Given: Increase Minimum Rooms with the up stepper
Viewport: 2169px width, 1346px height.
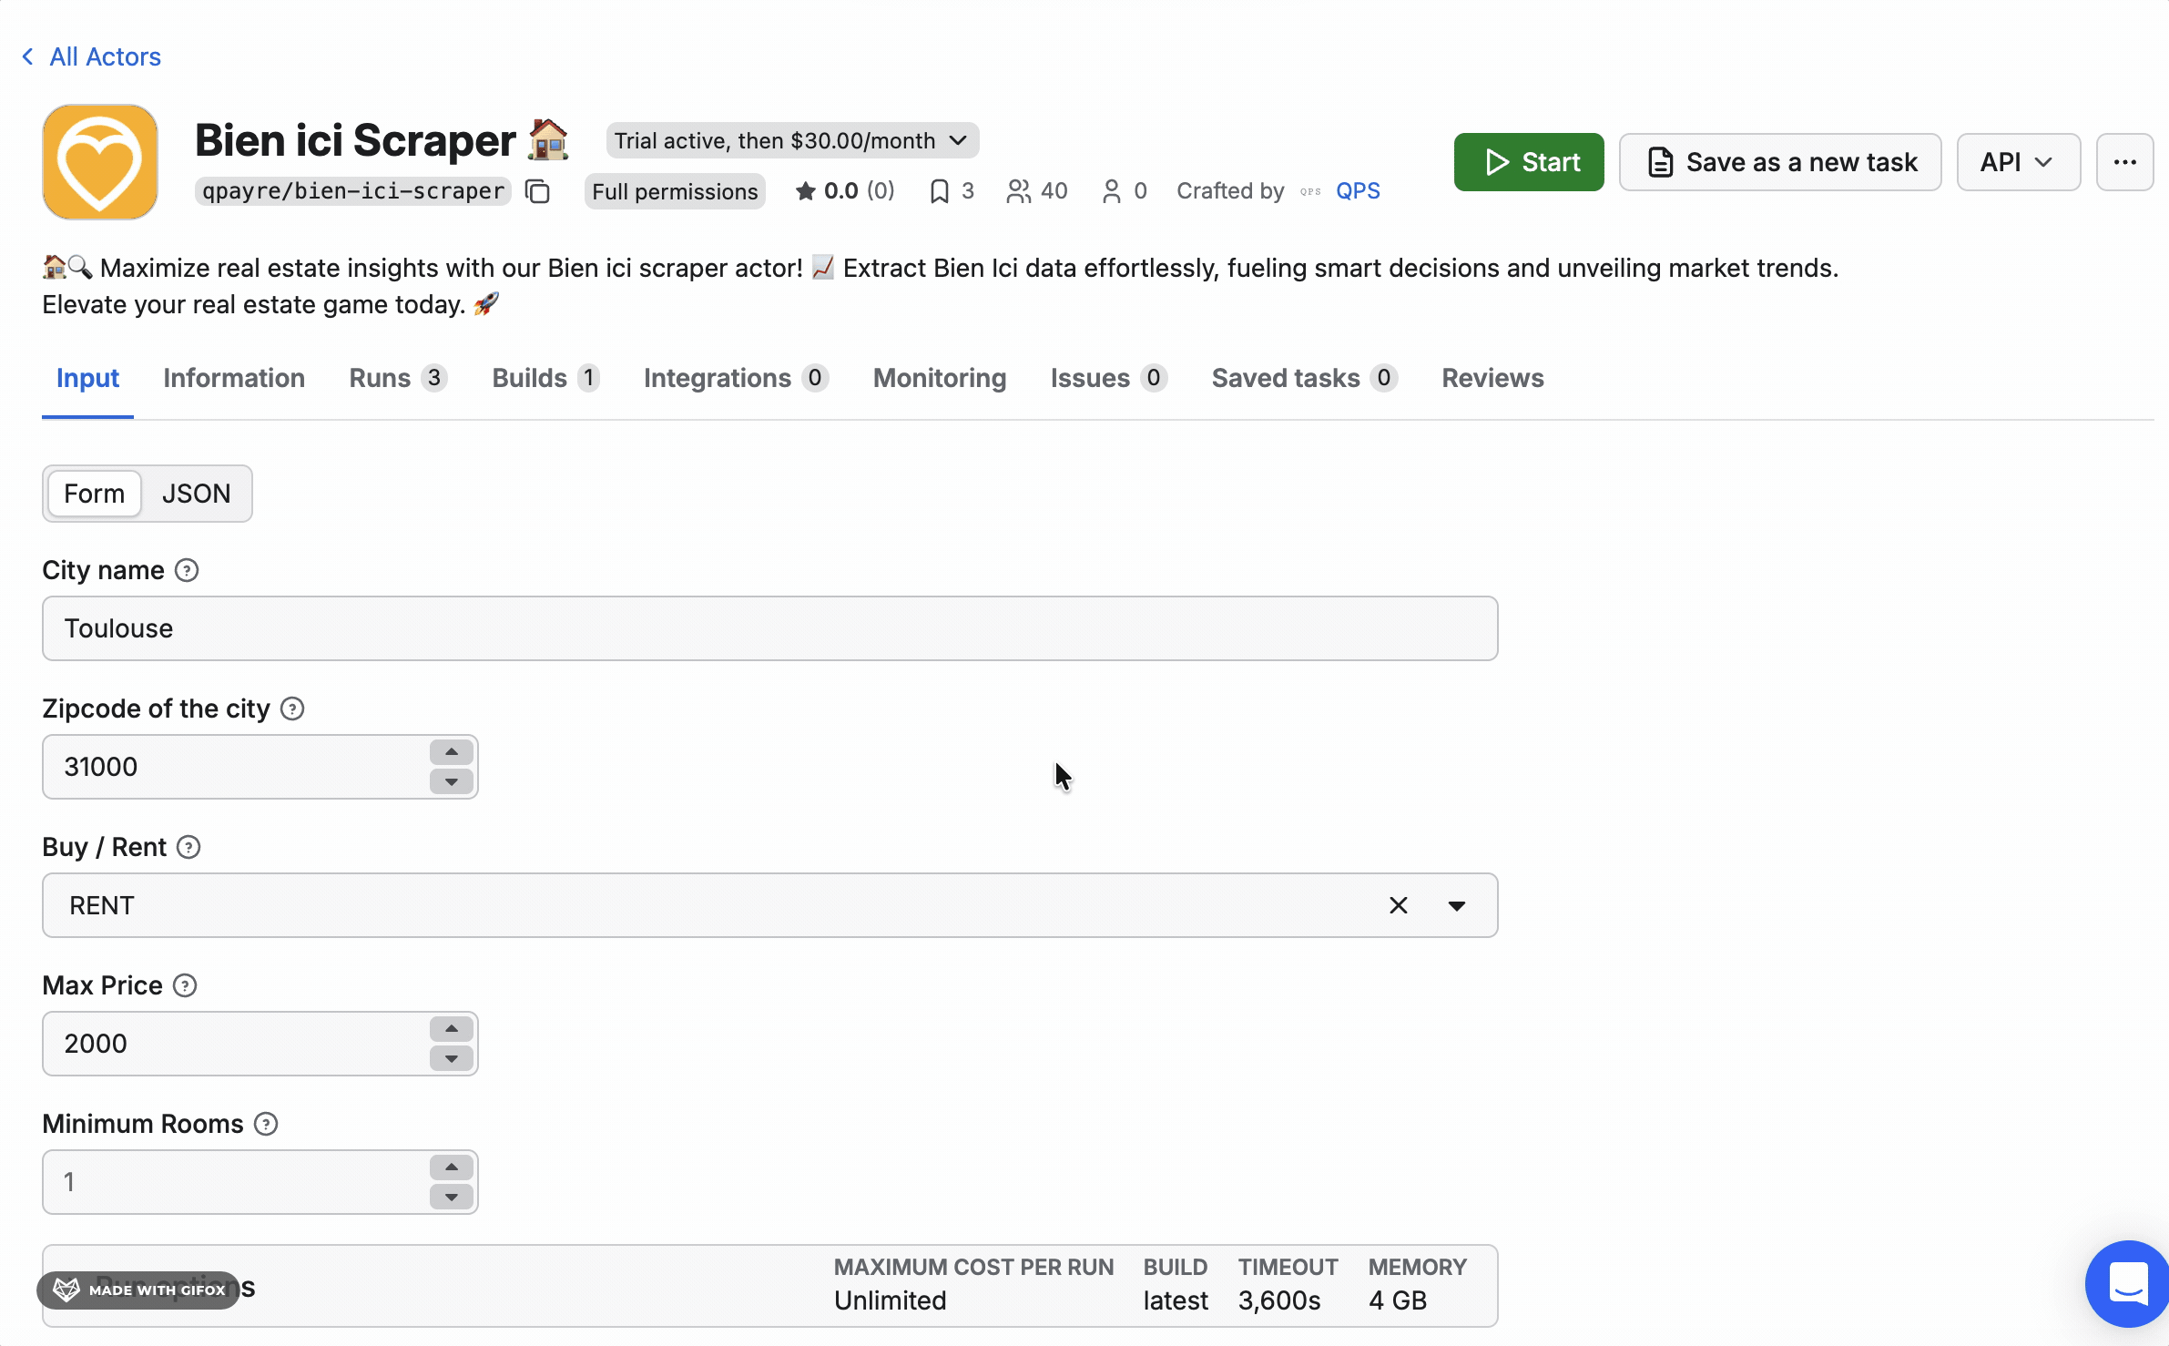Looking at the screenshot, I should [x=451, y=1167].
